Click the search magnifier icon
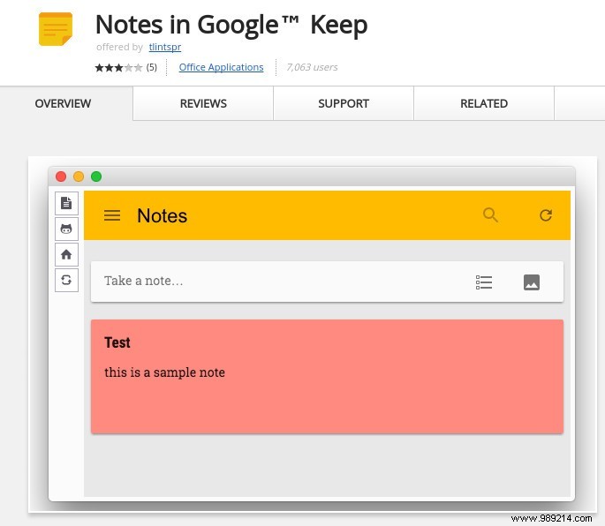 490,214
